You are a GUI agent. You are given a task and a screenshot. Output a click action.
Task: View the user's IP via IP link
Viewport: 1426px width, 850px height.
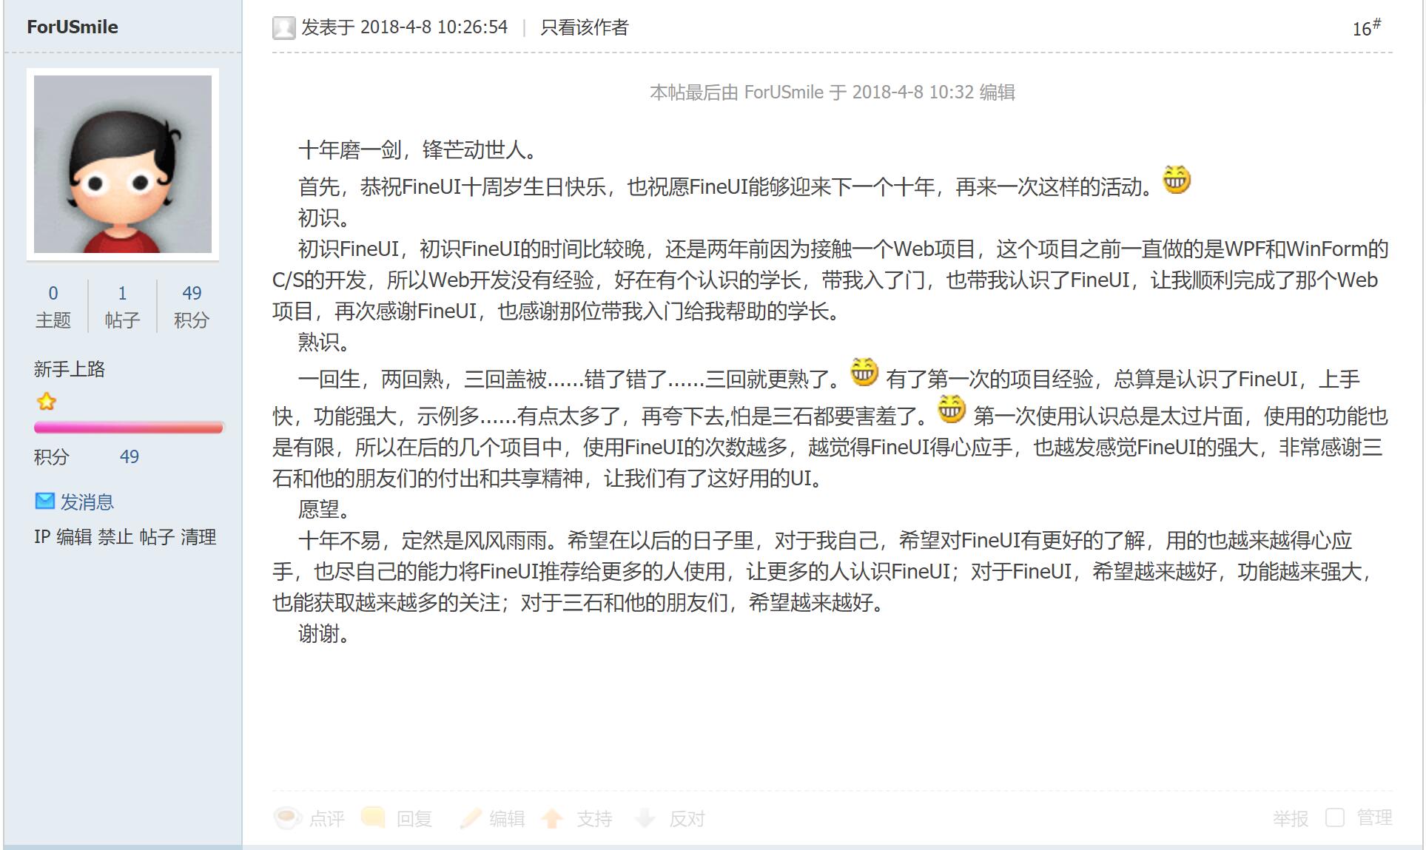(41, 537)
